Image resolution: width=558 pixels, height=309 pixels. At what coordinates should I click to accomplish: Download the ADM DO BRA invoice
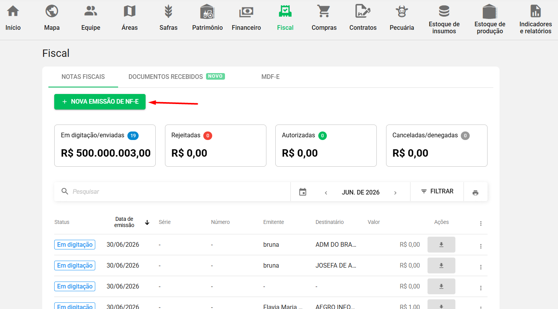(x=441, y=245)
